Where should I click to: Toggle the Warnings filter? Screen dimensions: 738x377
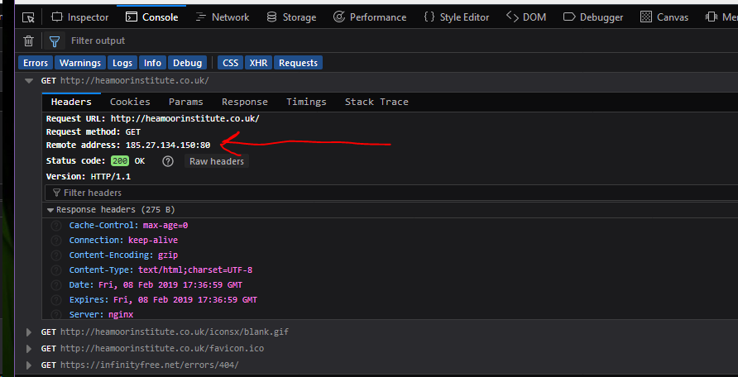[x=80, y=63]
